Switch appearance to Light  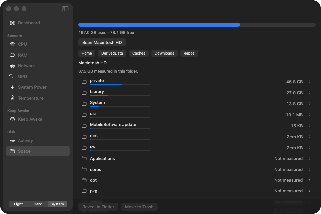point(18,204)
